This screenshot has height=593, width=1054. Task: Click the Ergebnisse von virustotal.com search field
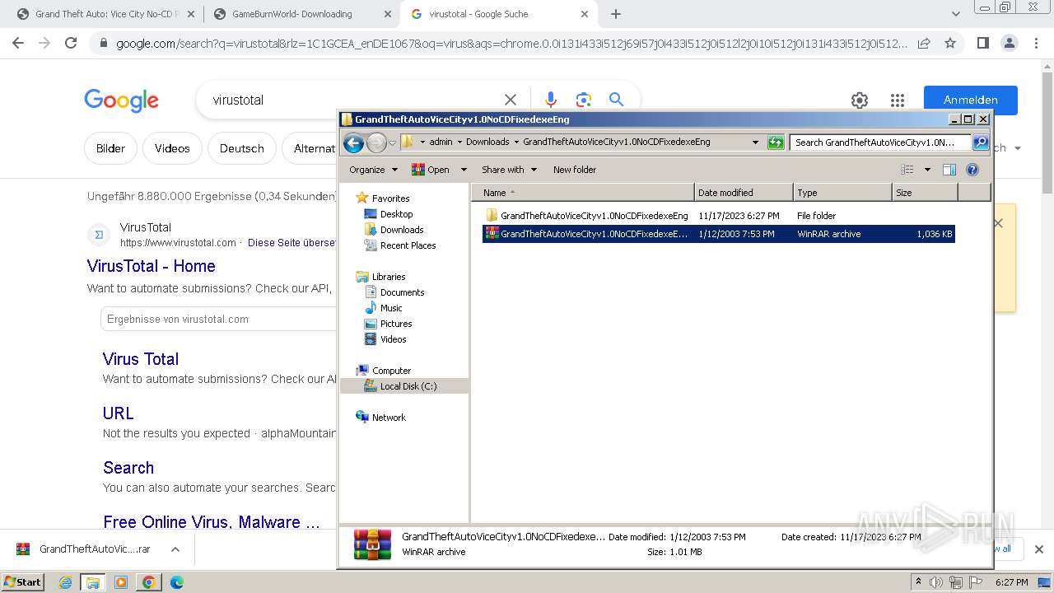[x=218, y=319]
